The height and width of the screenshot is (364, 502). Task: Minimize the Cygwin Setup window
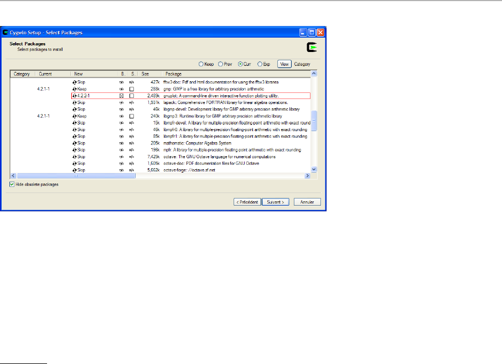[303, 32]
